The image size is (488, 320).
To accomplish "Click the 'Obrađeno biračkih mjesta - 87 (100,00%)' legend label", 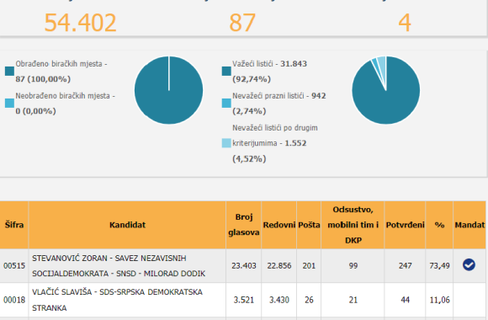I will [x=61, y=72].
